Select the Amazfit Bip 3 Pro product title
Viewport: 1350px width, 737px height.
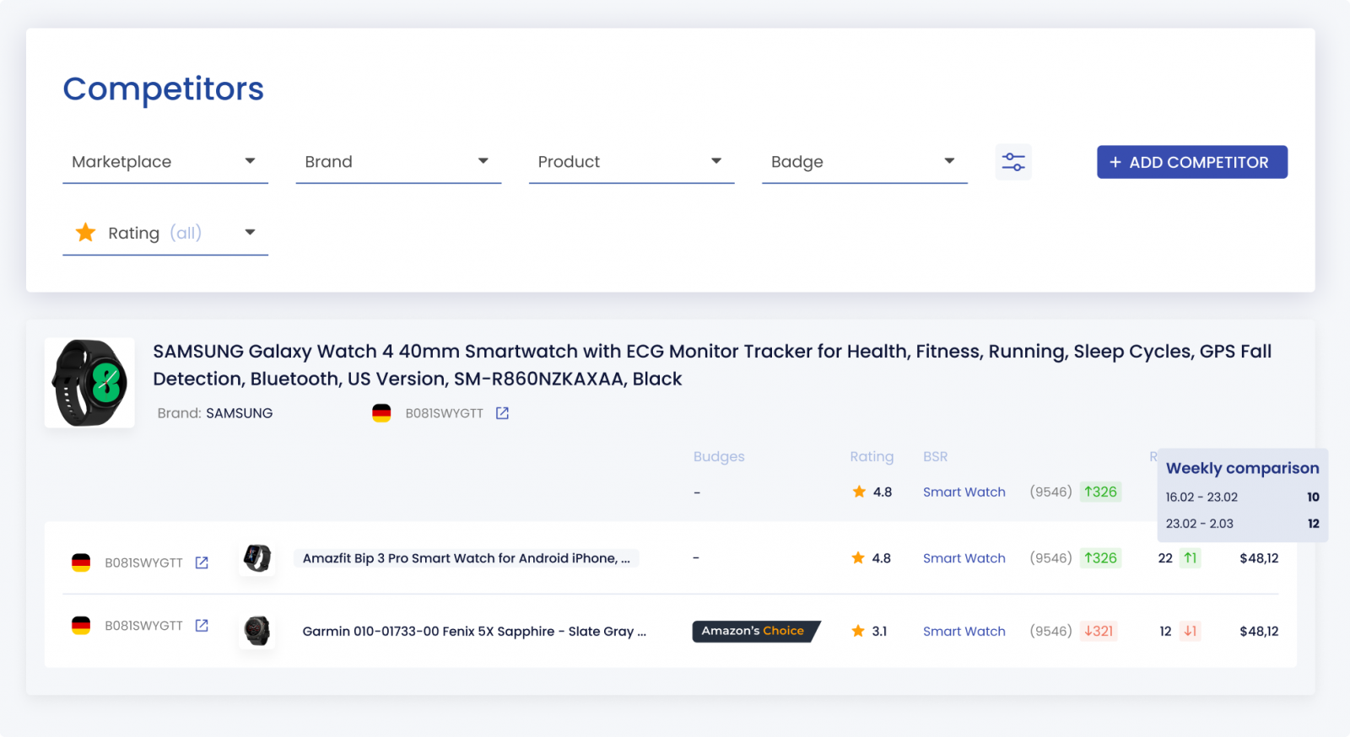point(466,558)
